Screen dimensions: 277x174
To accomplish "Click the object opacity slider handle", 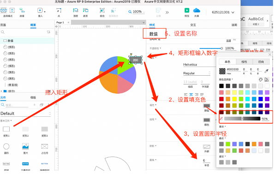I will (x=222, y=48).
